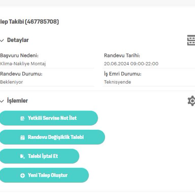Click the Başvuru Nedeni field label
Image resolution: width=195 pixels, height=195 pixels.
tap(19, 56)
